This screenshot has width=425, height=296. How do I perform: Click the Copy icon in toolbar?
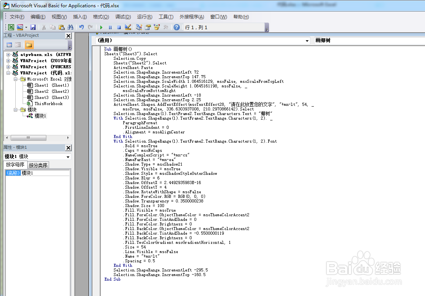pos(53,27)
